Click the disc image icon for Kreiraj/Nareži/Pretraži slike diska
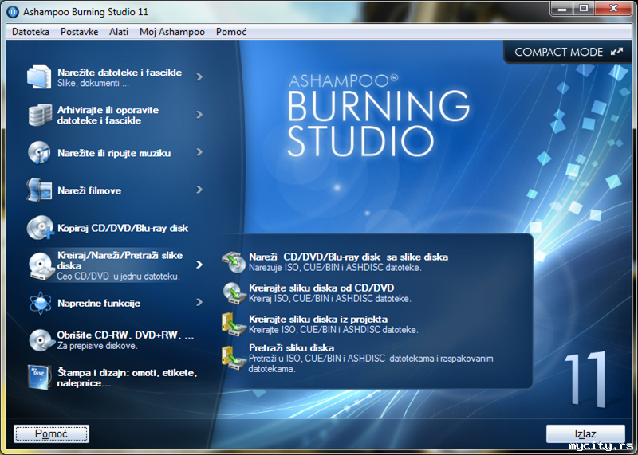638x455 pixels. click(41, 266)
